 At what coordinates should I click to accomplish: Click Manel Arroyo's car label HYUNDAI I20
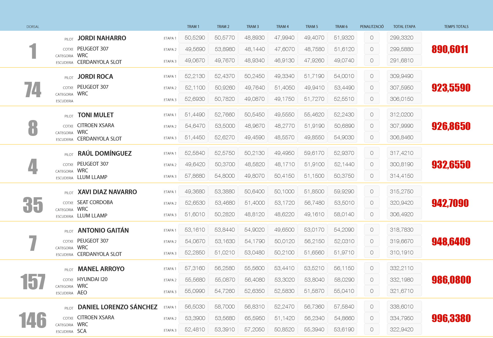92,279
